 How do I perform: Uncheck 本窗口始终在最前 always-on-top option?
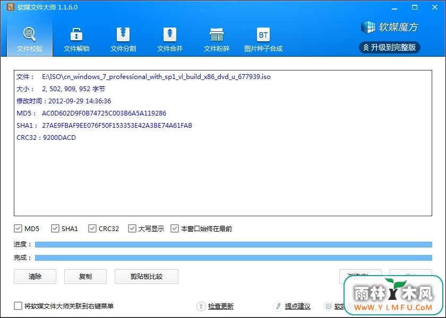(x=174, y=228)
